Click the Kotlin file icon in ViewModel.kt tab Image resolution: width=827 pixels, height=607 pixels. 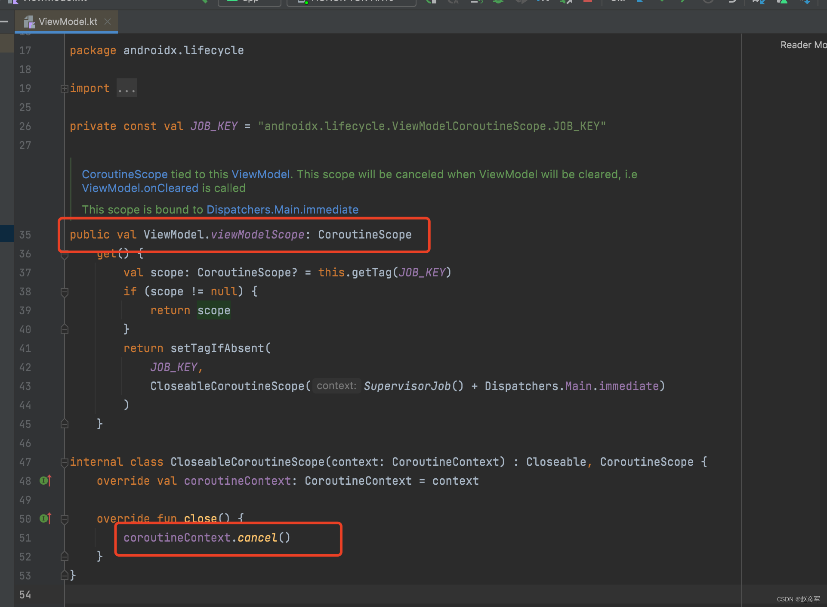tap(29, 22)
